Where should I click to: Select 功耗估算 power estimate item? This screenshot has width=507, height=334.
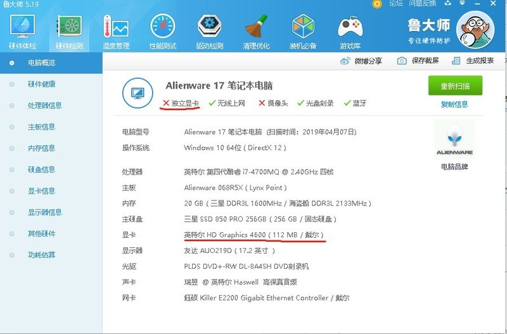pyautogui.click(x=42, y=255)
